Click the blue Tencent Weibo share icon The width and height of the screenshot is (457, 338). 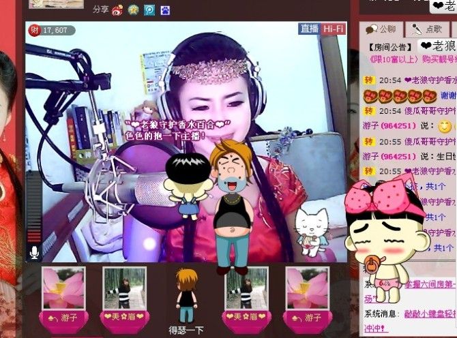149,10
